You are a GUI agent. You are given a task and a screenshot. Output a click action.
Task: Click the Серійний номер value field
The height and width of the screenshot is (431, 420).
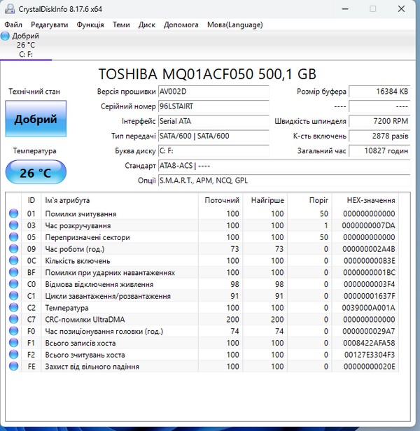click(213, 106)
